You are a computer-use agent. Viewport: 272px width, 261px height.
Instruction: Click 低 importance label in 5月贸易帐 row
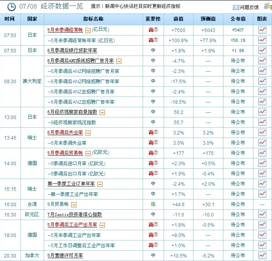(153, 204)
